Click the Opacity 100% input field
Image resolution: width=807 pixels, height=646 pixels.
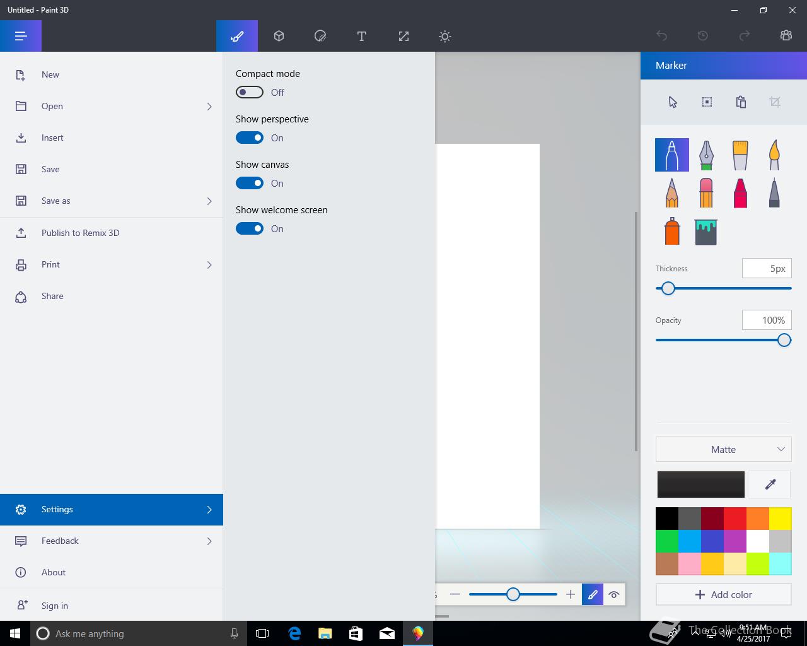pos(767,320)
